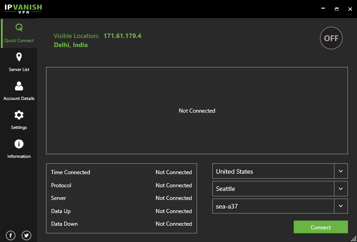This screenshot has width=357, height=242.
Task: Switch to the Information tab
Action: [x=19, y=149]
